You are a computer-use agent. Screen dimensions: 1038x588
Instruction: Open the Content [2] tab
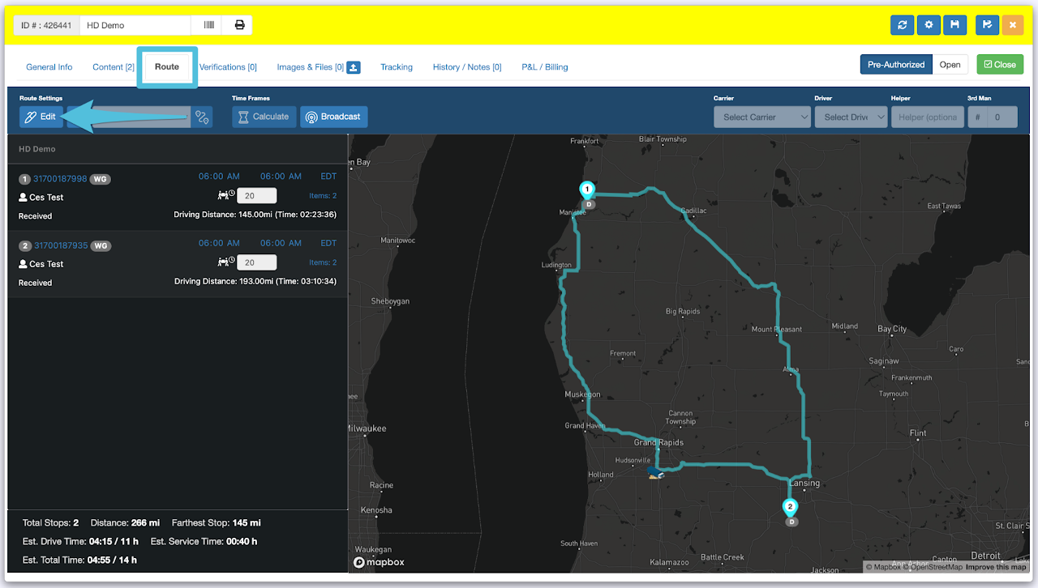[114, 67]
